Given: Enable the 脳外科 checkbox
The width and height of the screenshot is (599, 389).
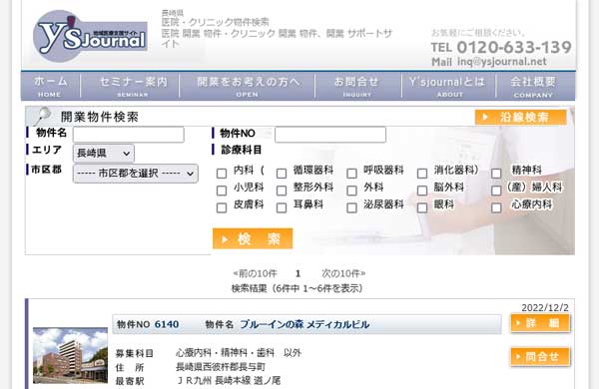Looking at the screenshot, I should [422, 191].
